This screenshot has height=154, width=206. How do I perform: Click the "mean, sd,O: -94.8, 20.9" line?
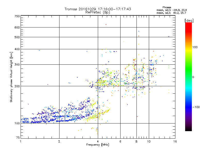tap(171, 10)
